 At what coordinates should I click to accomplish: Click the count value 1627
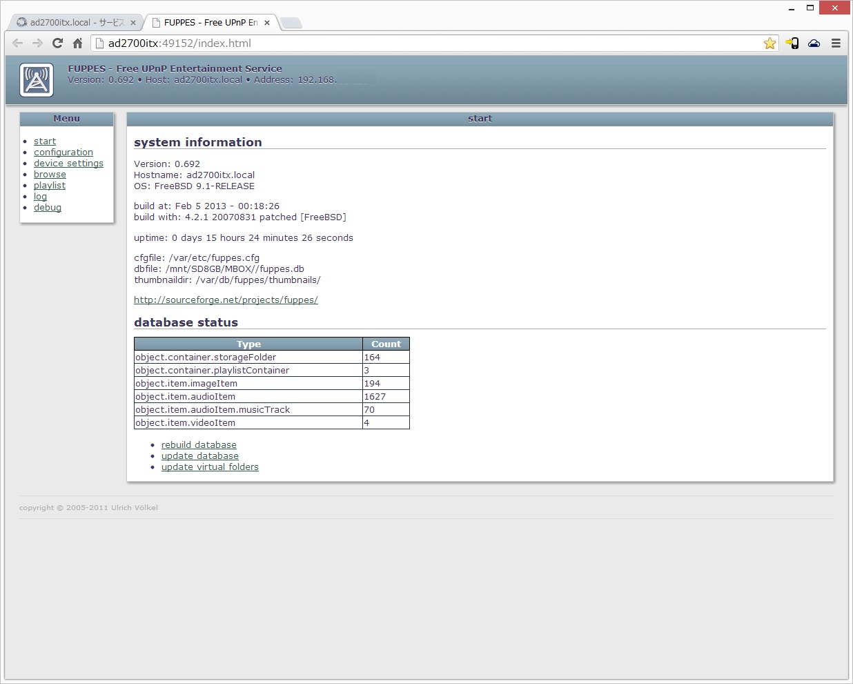(x=375, y=397)
